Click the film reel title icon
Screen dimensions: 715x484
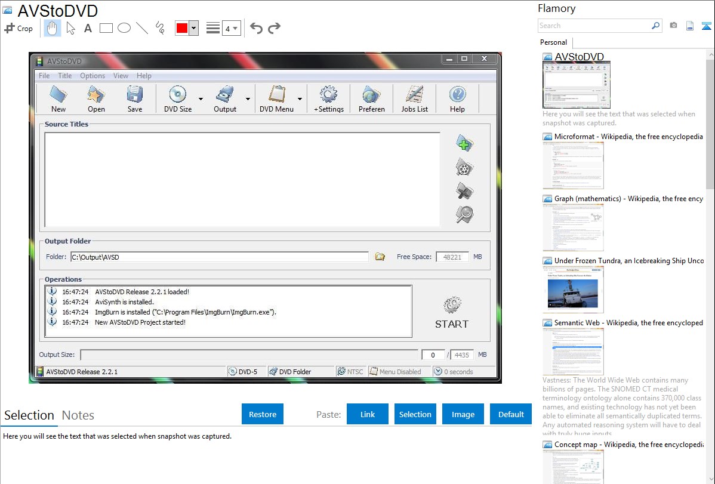click(465, 168)
